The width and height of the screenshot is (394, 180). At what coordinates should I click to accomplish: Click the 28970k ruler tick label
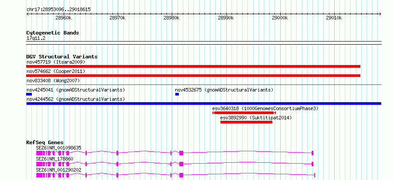(117, 18)
